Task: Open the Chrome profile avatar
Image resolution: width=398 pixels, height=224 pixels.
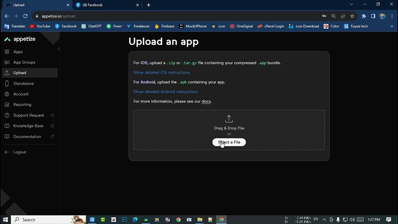Action: point(383,16)
